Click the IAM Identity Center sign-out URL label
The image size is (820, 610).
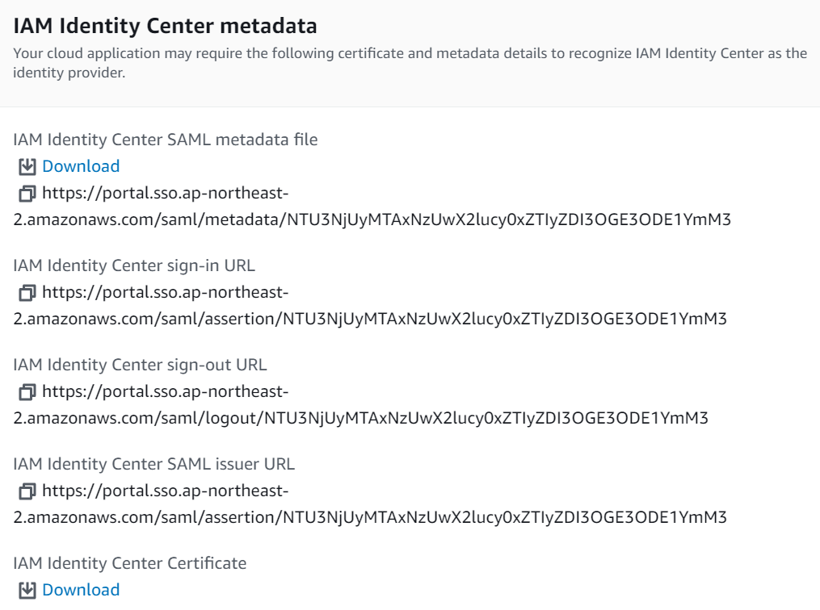pos(140,365)
